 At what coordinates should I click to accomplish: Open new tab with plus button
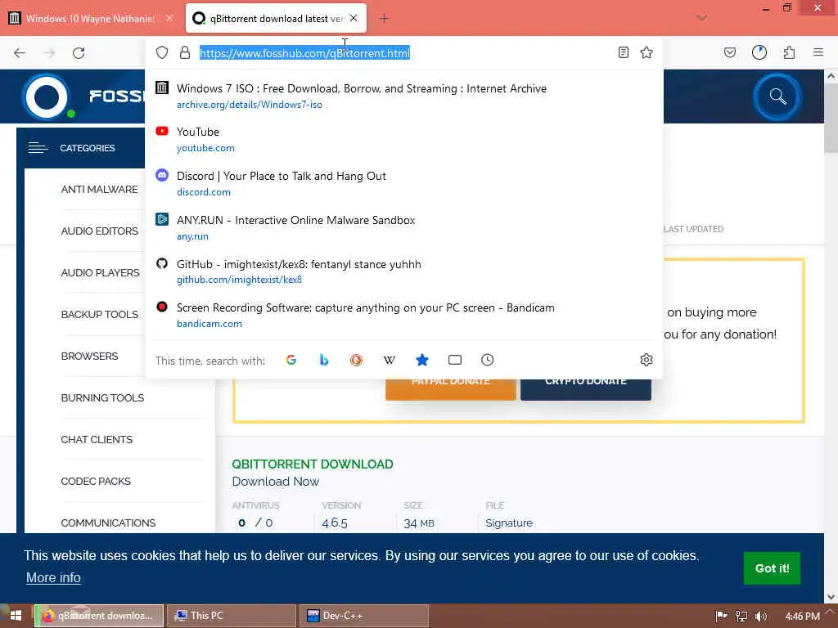tap(384, 18)
